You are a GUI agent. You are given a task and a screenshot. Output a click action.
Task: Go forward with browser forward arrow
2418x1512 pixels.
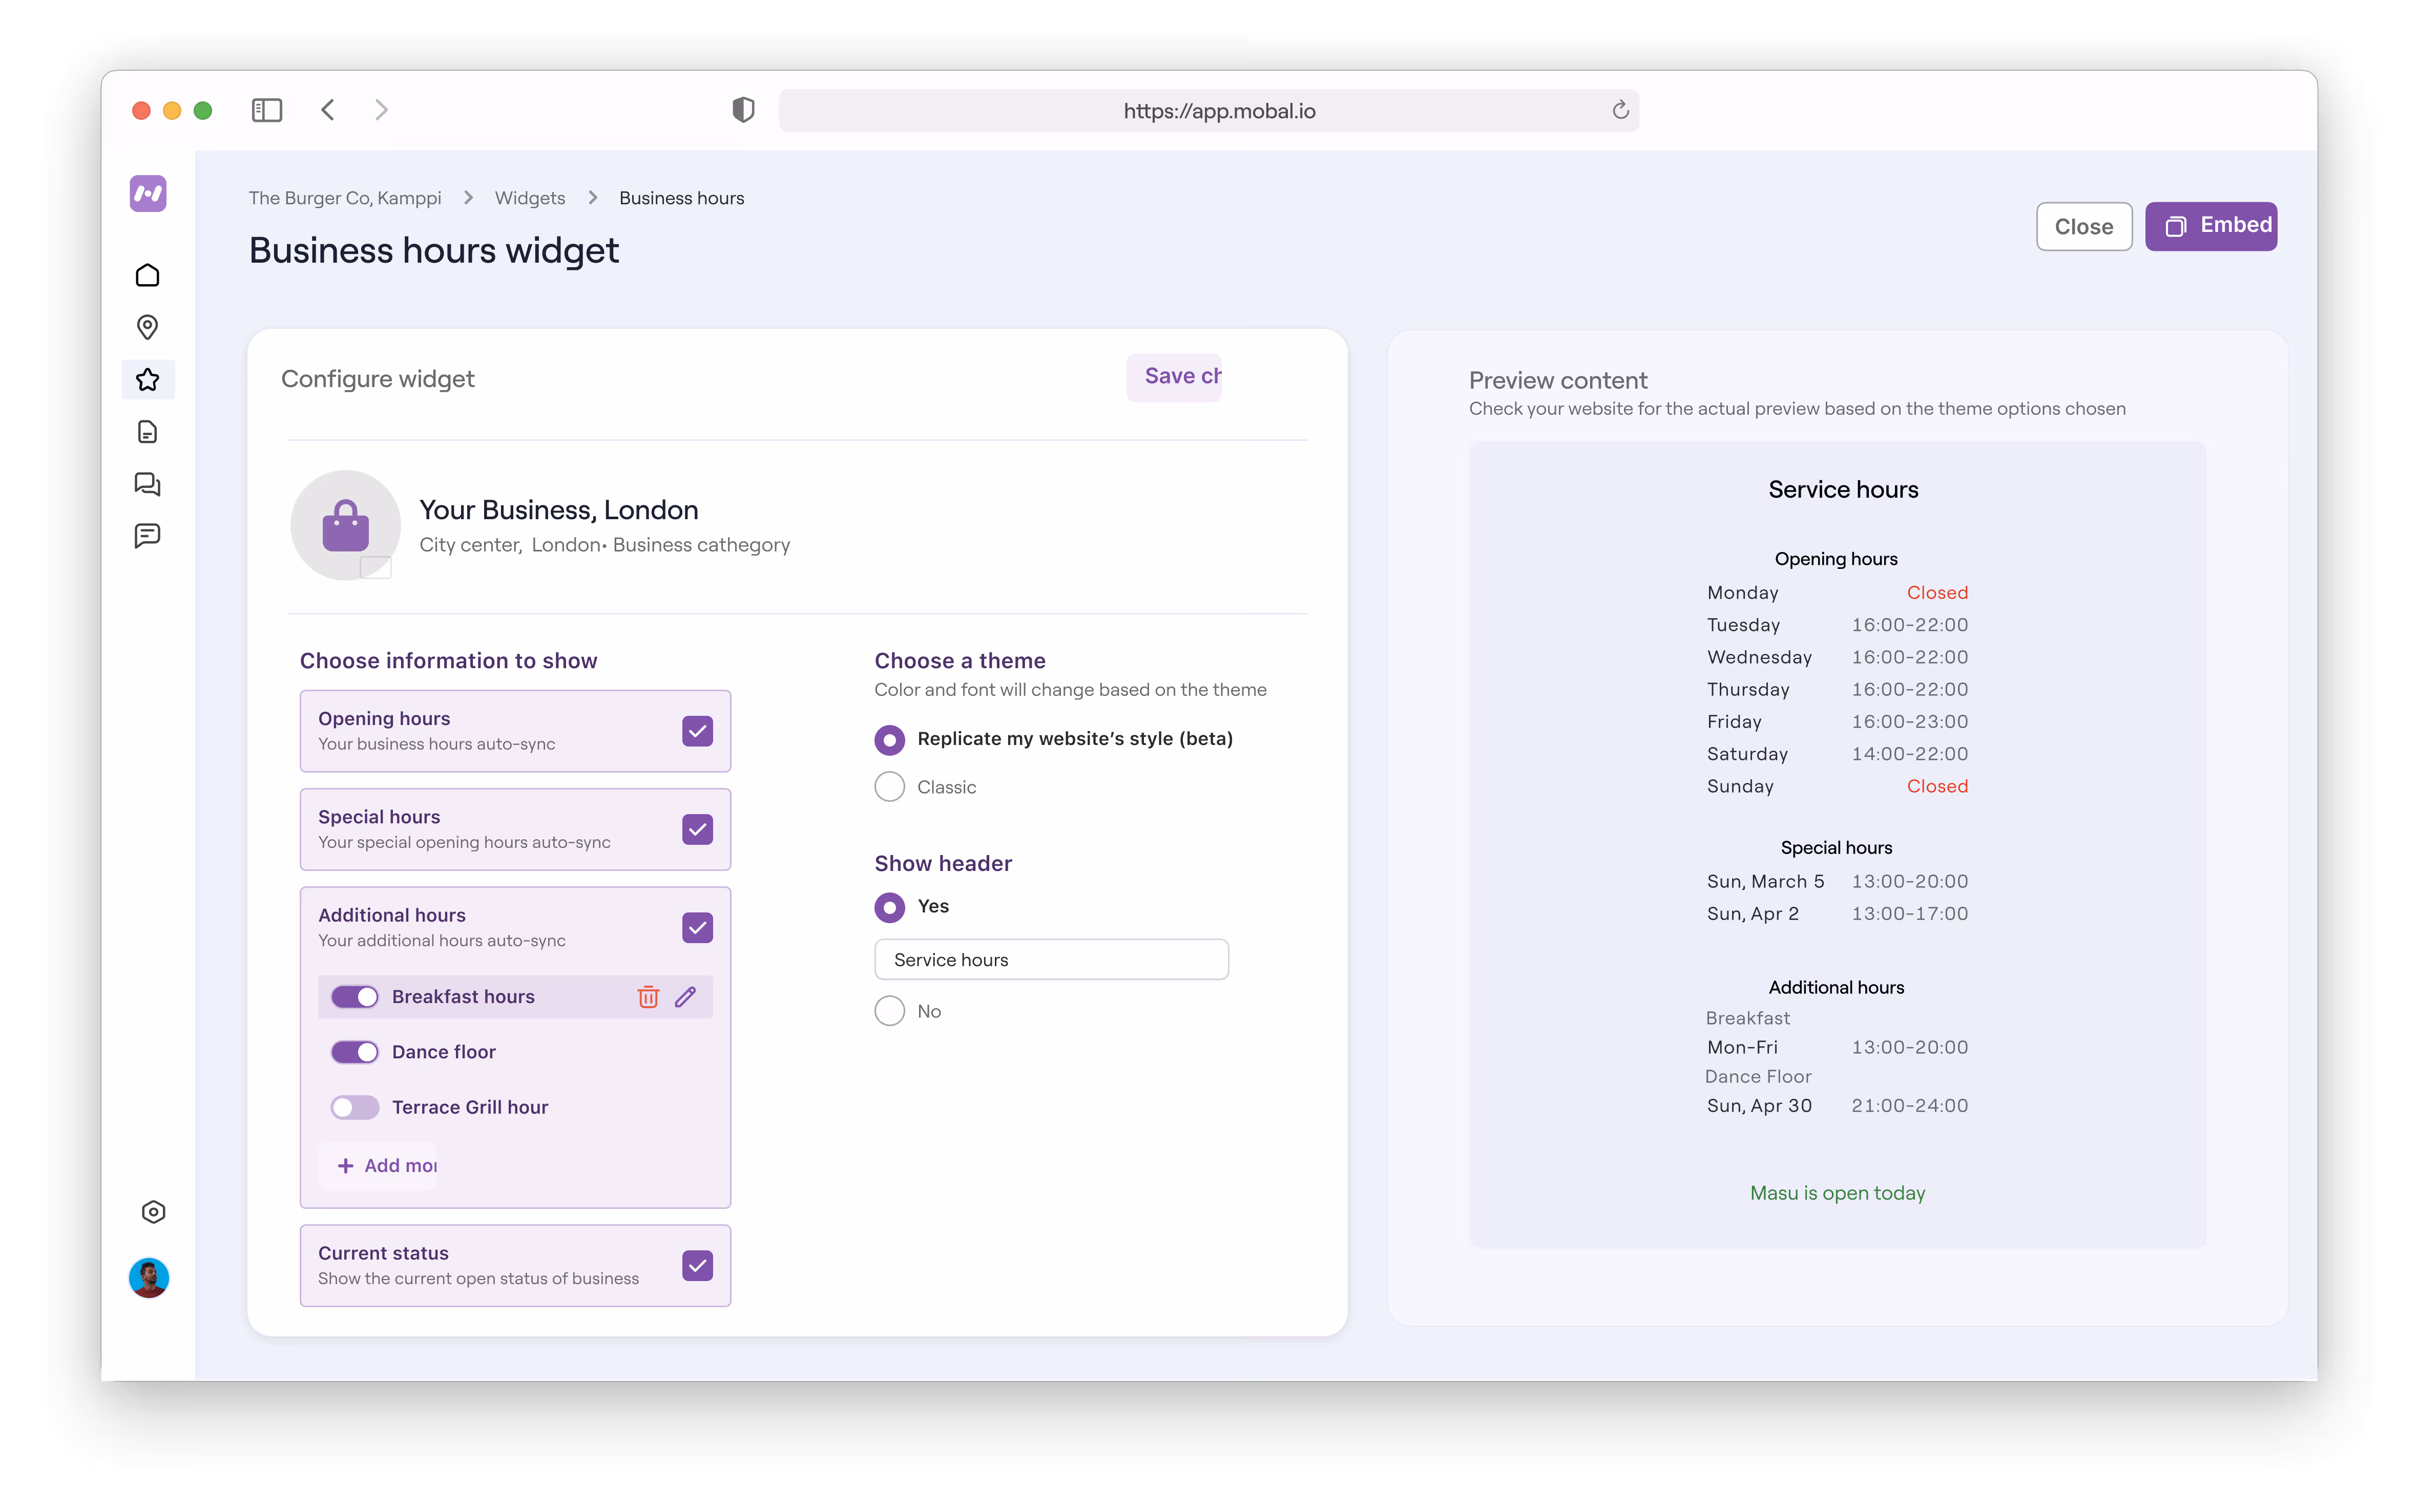pos(381,110)
